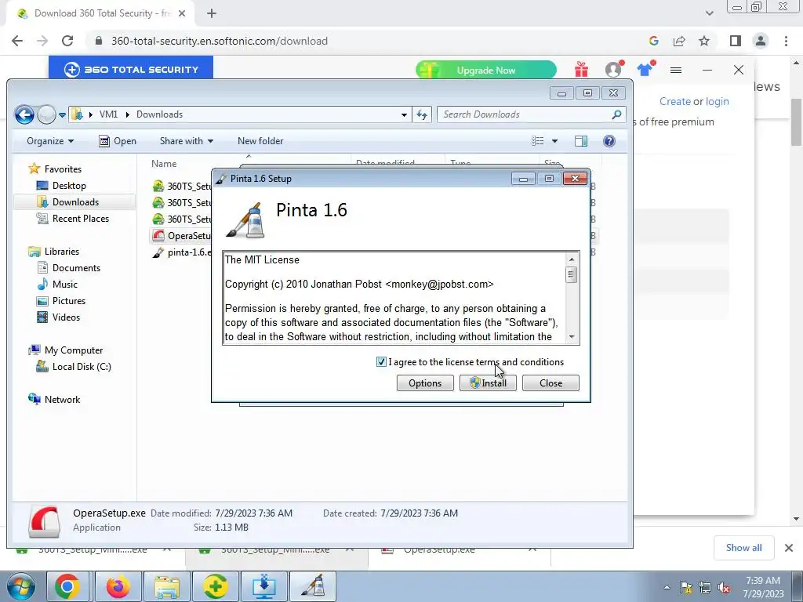
Task: Click the Explorer forward arrow button
Action: [46, 114]
